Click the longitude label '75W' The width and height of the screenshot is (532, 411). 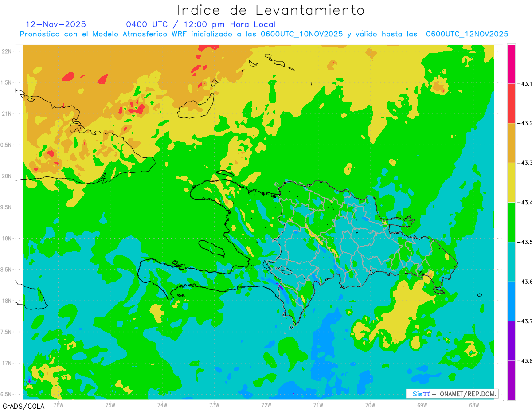110,404
